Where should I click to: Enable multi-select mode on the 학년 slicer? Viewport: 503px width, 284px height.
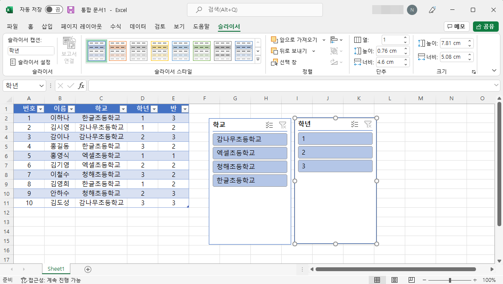pyautogui.click(x=354, y=125)
